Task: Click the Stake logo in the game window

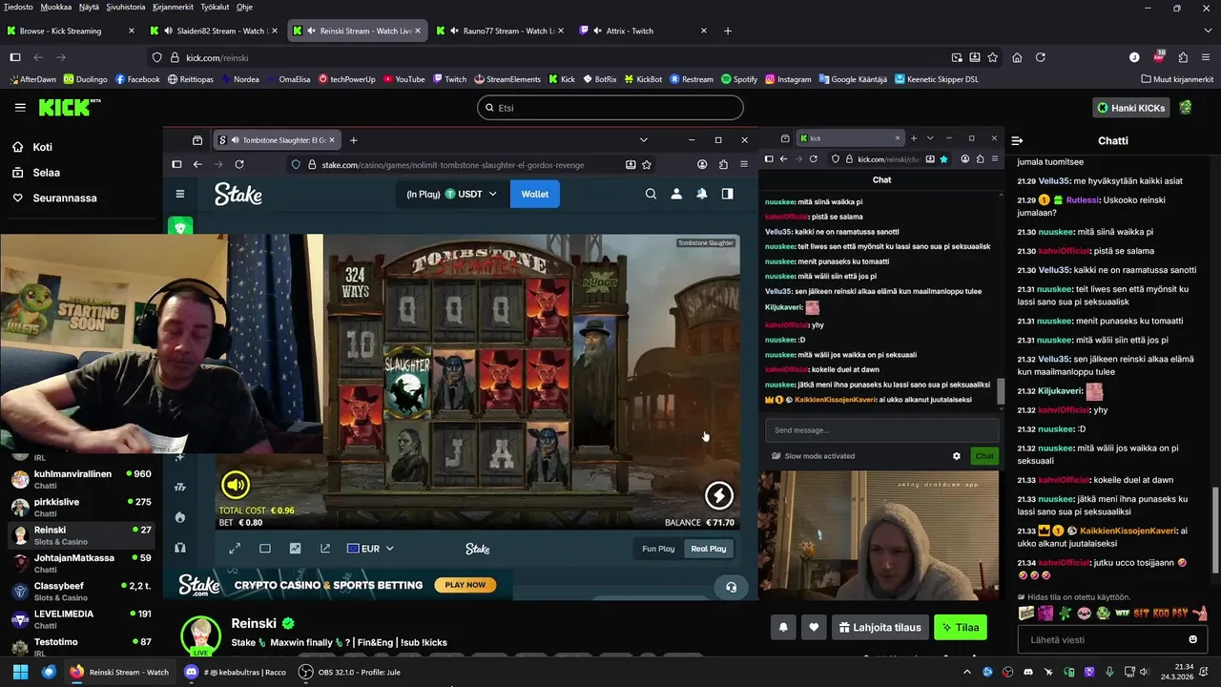Action: (238, 195)
